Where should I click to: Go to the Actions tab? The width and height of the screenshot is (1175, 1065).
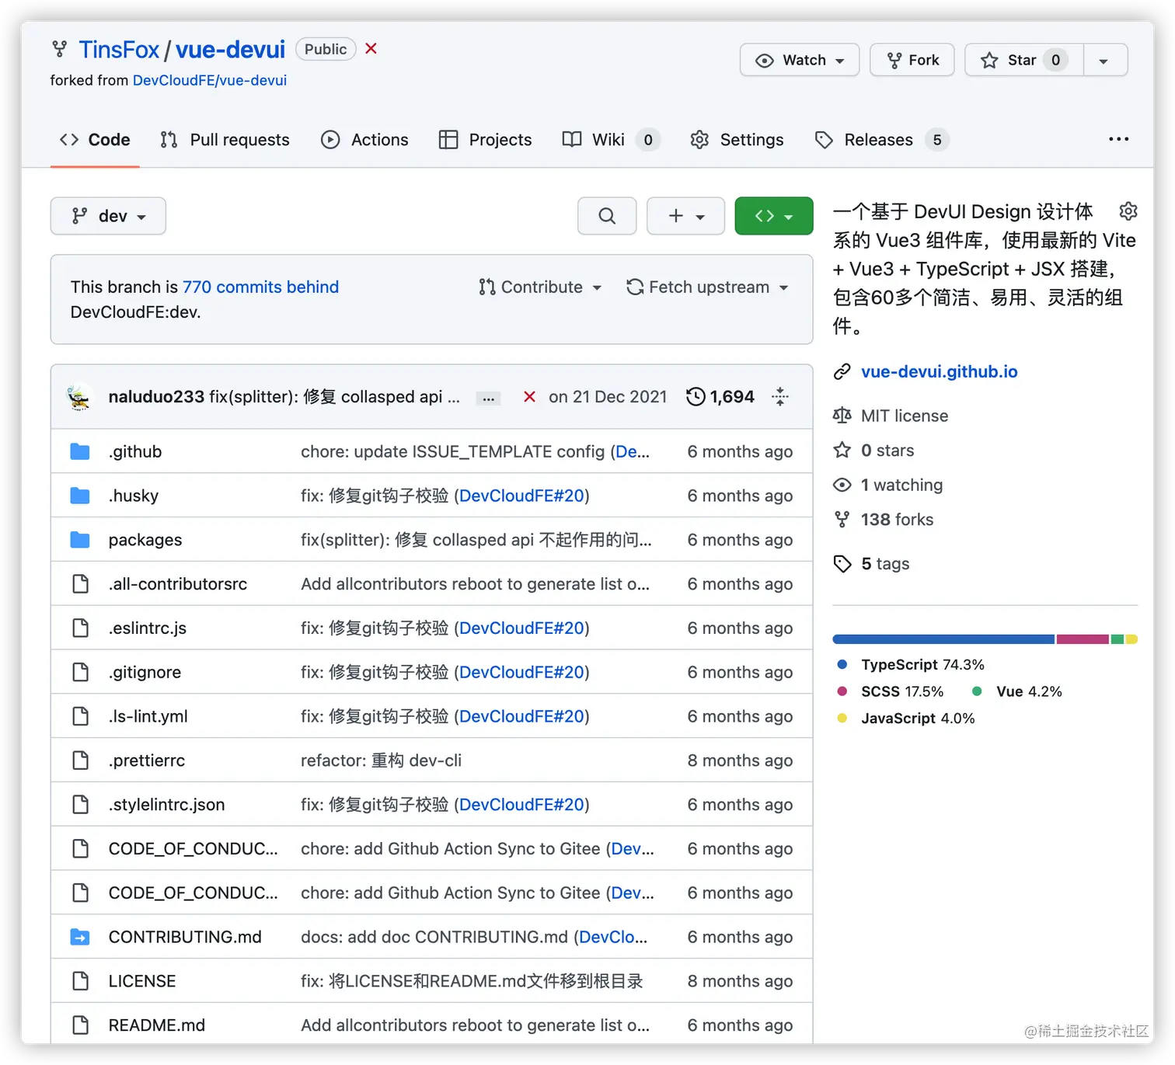click(x=364, y=140)
